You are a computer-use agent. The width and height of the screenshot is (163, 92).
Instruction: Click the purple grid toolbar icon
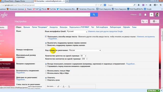(143, 5)
